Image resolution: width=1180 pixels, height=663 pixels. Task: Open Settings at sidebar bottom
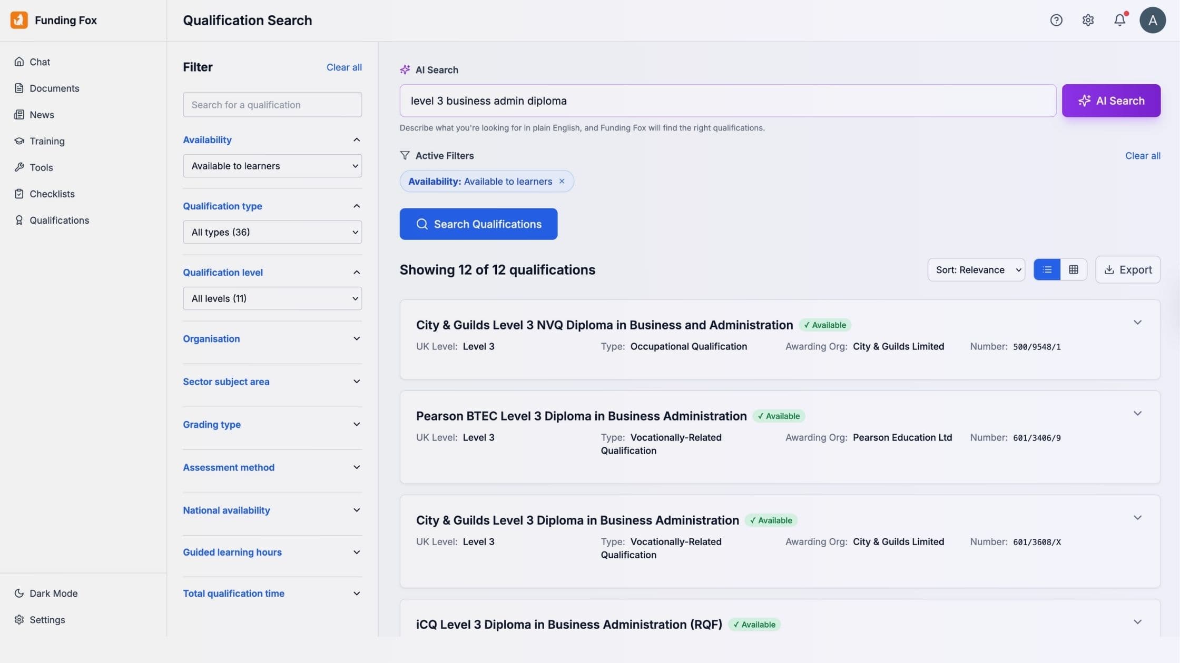[x=40, y=619]
